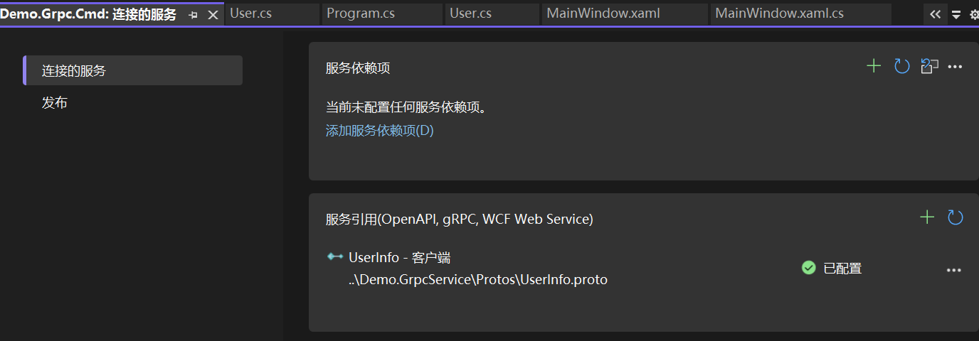Click the 添加服务依赖项(D) link

click(x=379, y=131)
